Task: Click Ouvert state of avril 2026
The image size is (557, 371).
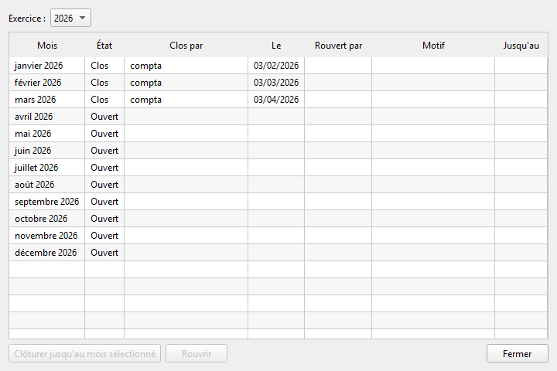Action: point(104,117)
